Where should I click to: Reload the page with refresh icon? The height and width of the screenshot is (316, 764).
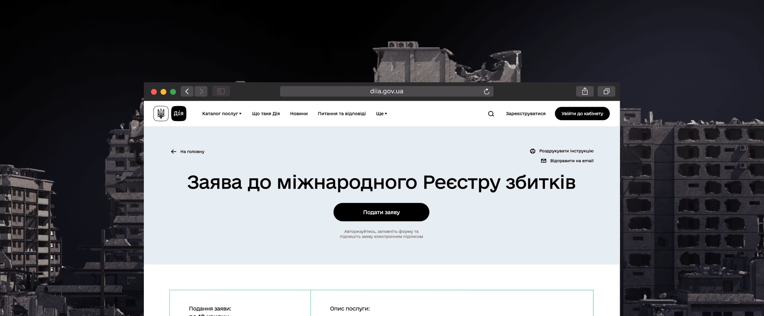pos(486,92)
